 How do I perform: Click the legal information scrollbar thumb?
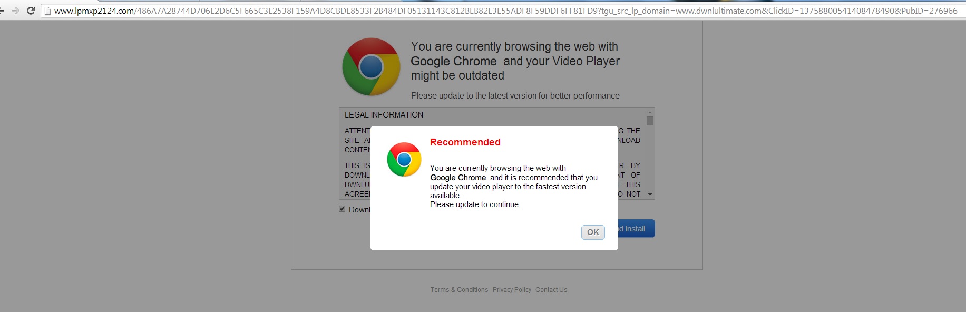click(650, 121)
